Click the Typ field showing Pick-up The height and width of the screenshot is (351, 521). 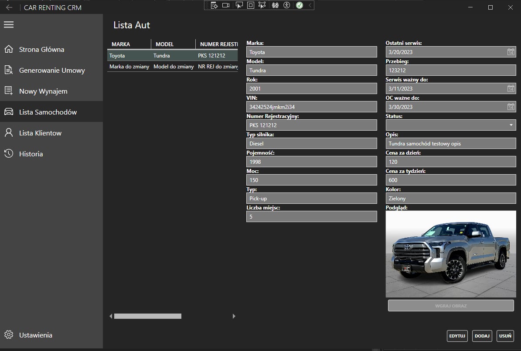pos(312,199)
